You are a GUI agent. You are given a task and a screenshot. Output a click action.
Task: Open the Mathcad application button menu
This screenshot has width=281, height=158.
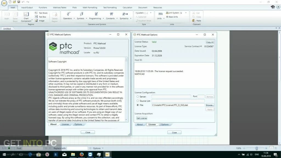(4, 3)
